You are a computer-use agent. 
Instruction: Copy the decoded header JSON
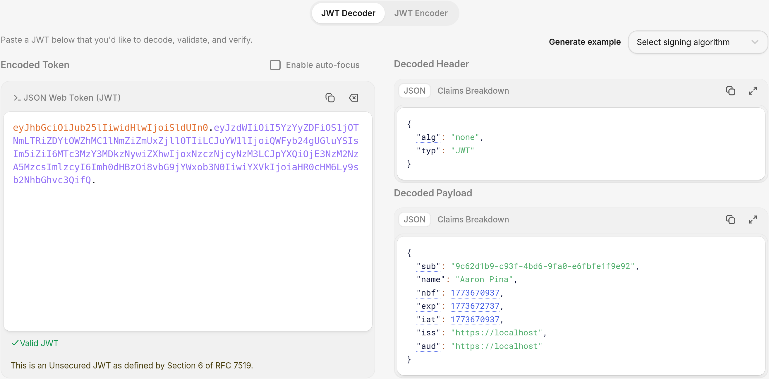(x=730, y=91)
